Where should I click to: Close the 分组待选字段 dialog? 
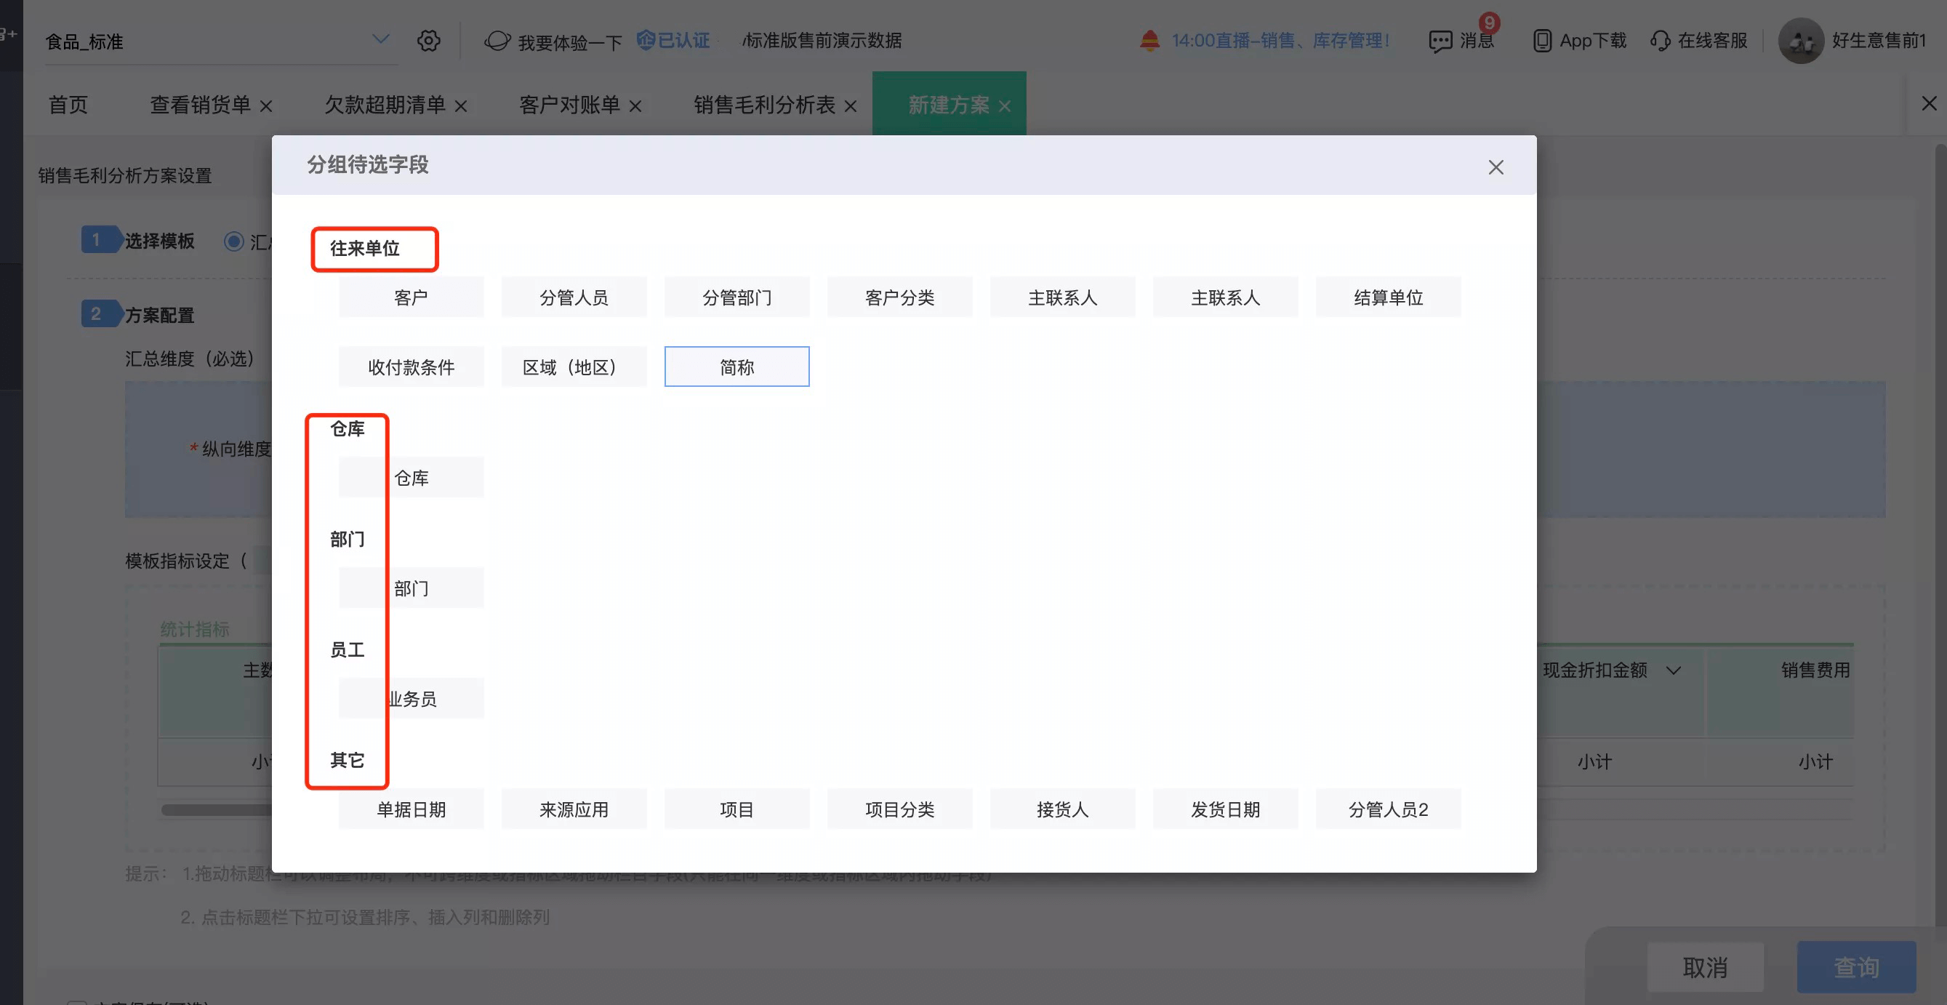1496,167
